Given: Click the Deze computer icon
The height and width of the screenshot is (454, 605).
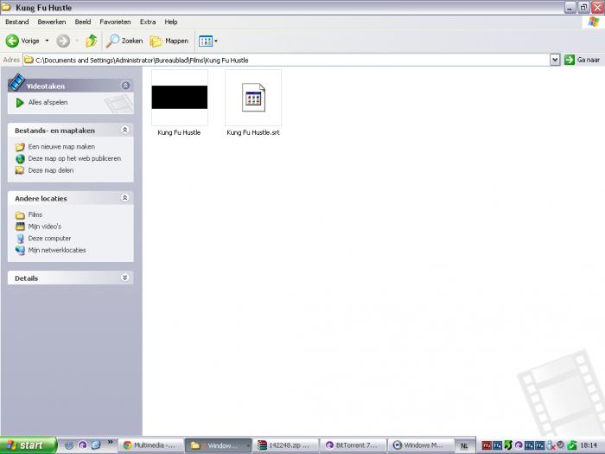Looking at the screenshot, I should pyautogui.click(x=20, y=239).
